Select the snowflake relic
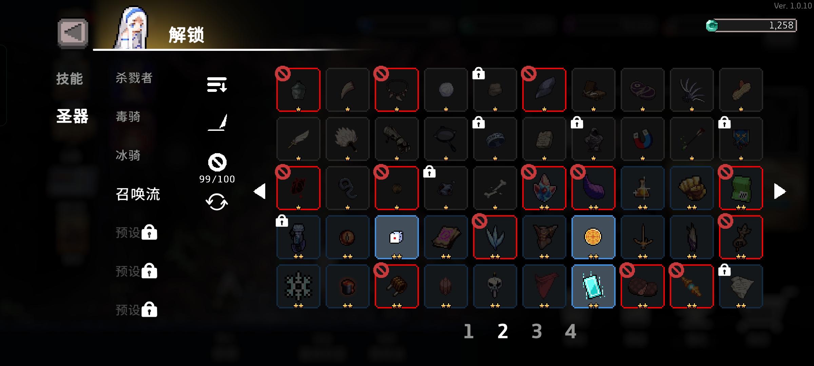Image resolution: width=814 pixels, height=366 pixels. point(298,286)
